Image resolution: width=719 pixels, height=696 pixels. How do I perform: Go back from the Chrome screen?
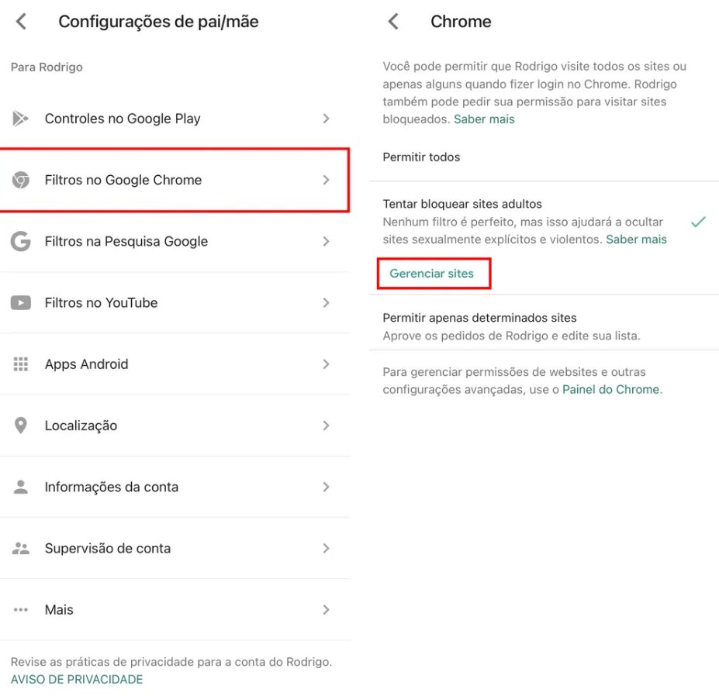click(392, 22)
